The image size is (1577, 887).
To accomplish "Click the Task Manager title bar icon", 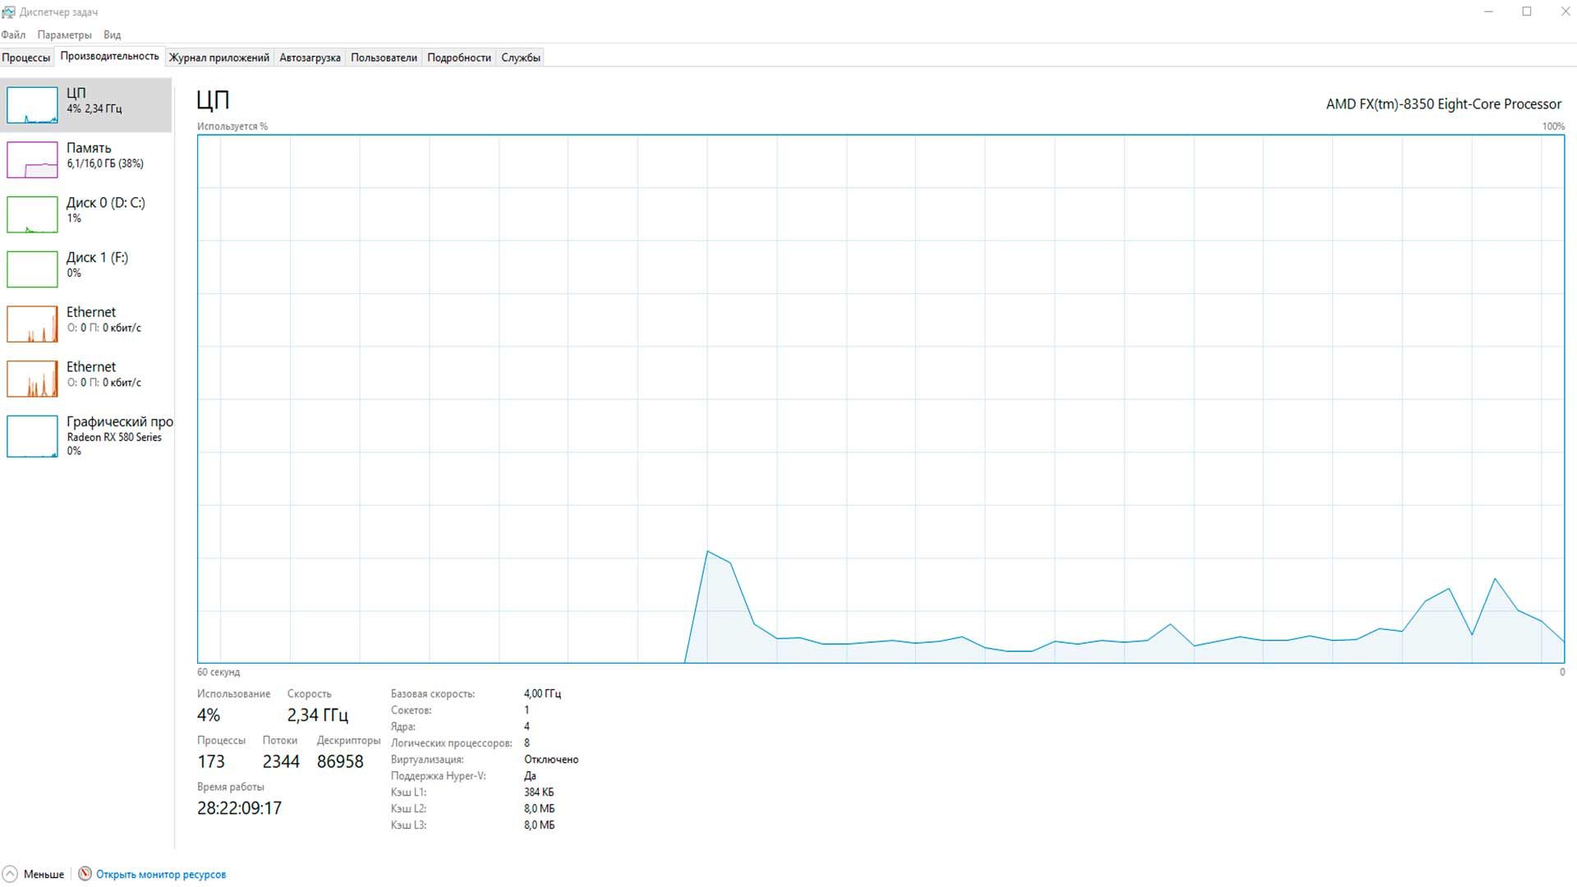I will 8,11.
